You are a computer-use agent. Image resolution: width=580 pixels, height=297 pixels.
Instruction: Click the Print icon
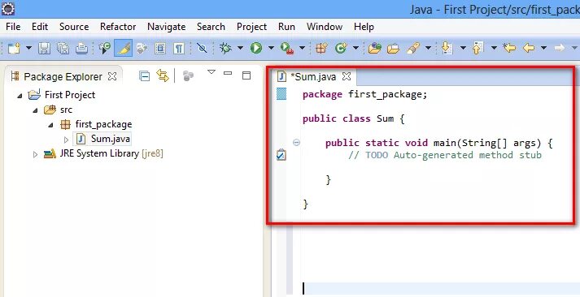click(x=81, y=49)
